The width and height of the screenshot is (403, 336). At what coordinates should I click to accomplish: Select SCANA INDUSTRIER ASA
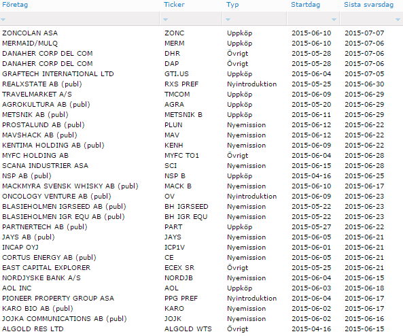(x=46, y=166)
